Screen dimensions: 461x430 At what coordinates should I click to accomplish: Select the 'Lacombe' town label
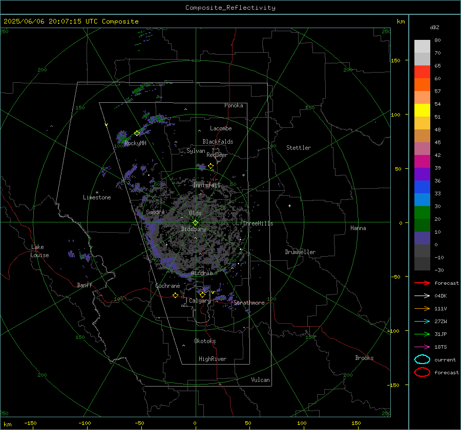[221, 128]
